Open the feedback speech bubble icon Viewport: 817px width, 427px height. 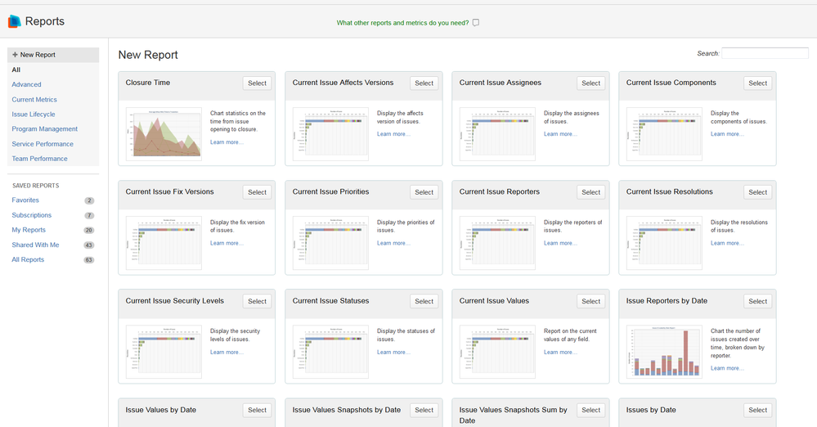tap(476, 22)
